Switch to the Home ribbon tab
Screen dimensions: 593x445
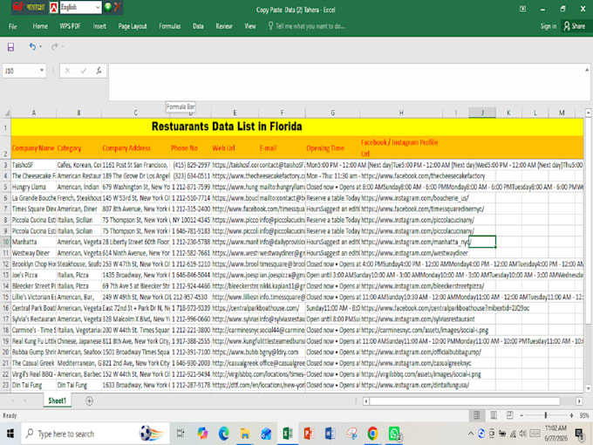pos(40,26)
